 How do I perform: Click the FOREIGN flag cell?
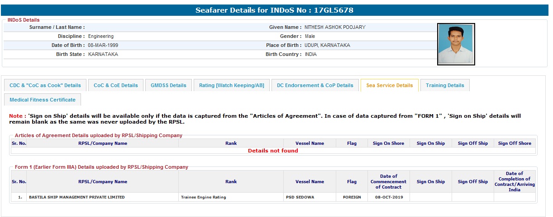[x=352, y=197]
